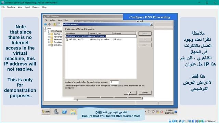Click the 'Attempting to resolve' FQDN cell
This screenshot has width=219, height=123.
100,40
